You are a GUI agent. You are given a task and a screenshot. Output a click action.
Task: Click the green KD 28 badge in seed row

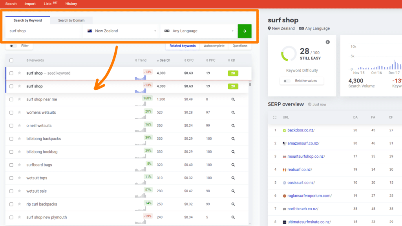(x=233, y=73)
